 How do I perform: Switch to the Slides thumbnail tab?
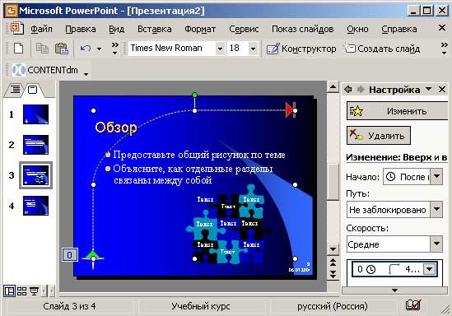point(33,90)
